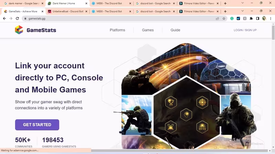This screenshot has height=154, width=275.
Task: Click the vertical page scrollbar thumb
Action: [273, 33]
